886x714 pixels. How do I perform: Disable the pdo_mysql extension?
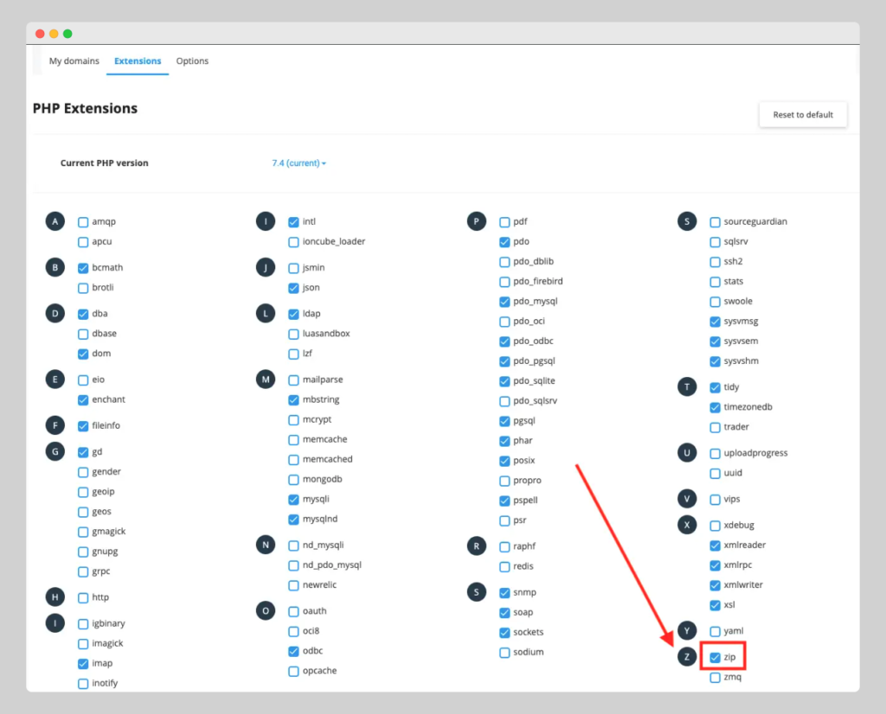[x=504, y=301]
